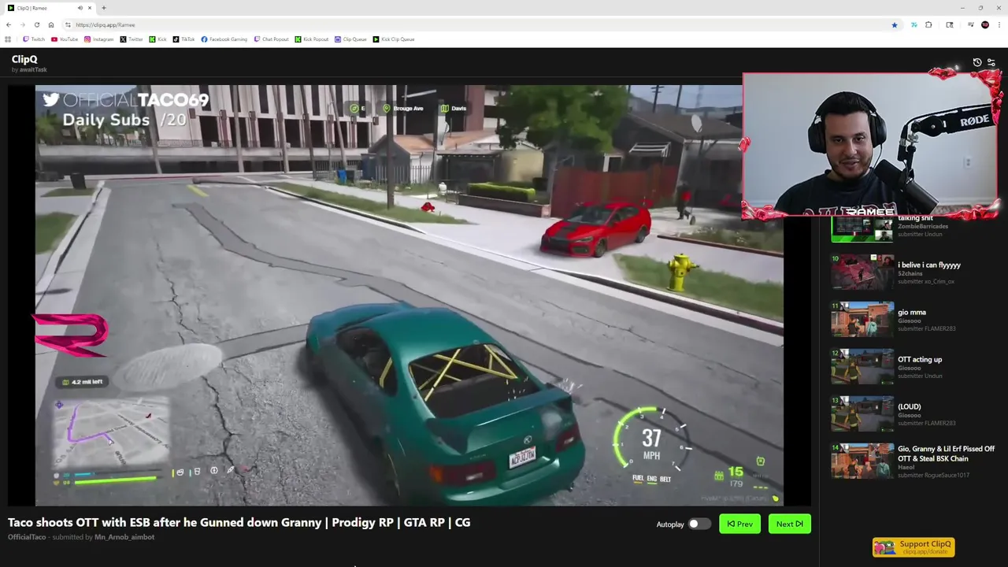This screenshot has width=1008, height=567.
Task: Open clip 11 'gio mma' thumbnail
Action: click(x=862, y=319)
